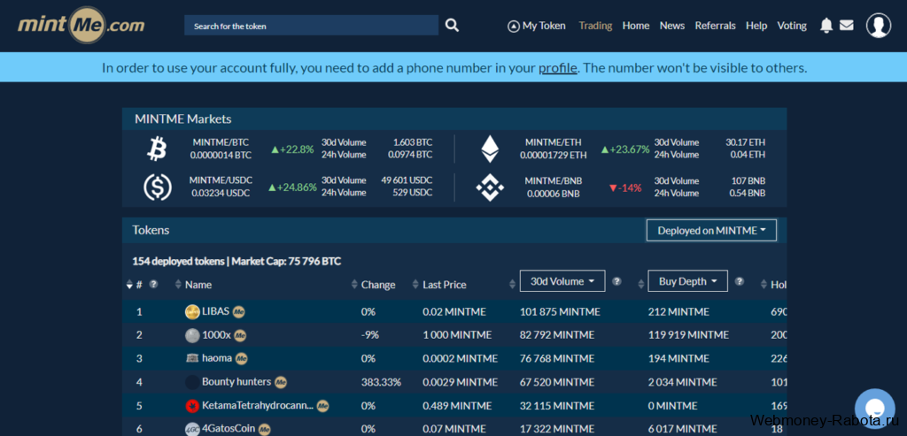Viewport: 907px width, 436px height.
Task: Click the profile link in the banner
Action: [558, 68]
